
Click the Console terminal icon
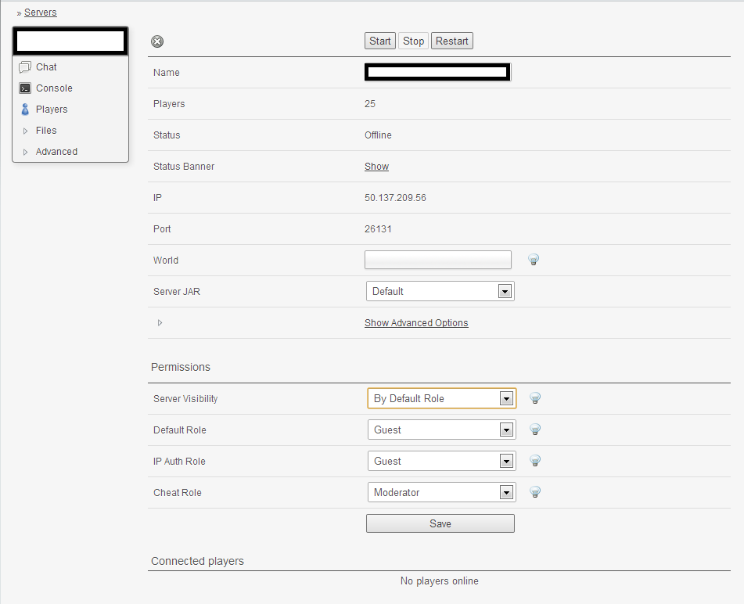tap(25, 88)
